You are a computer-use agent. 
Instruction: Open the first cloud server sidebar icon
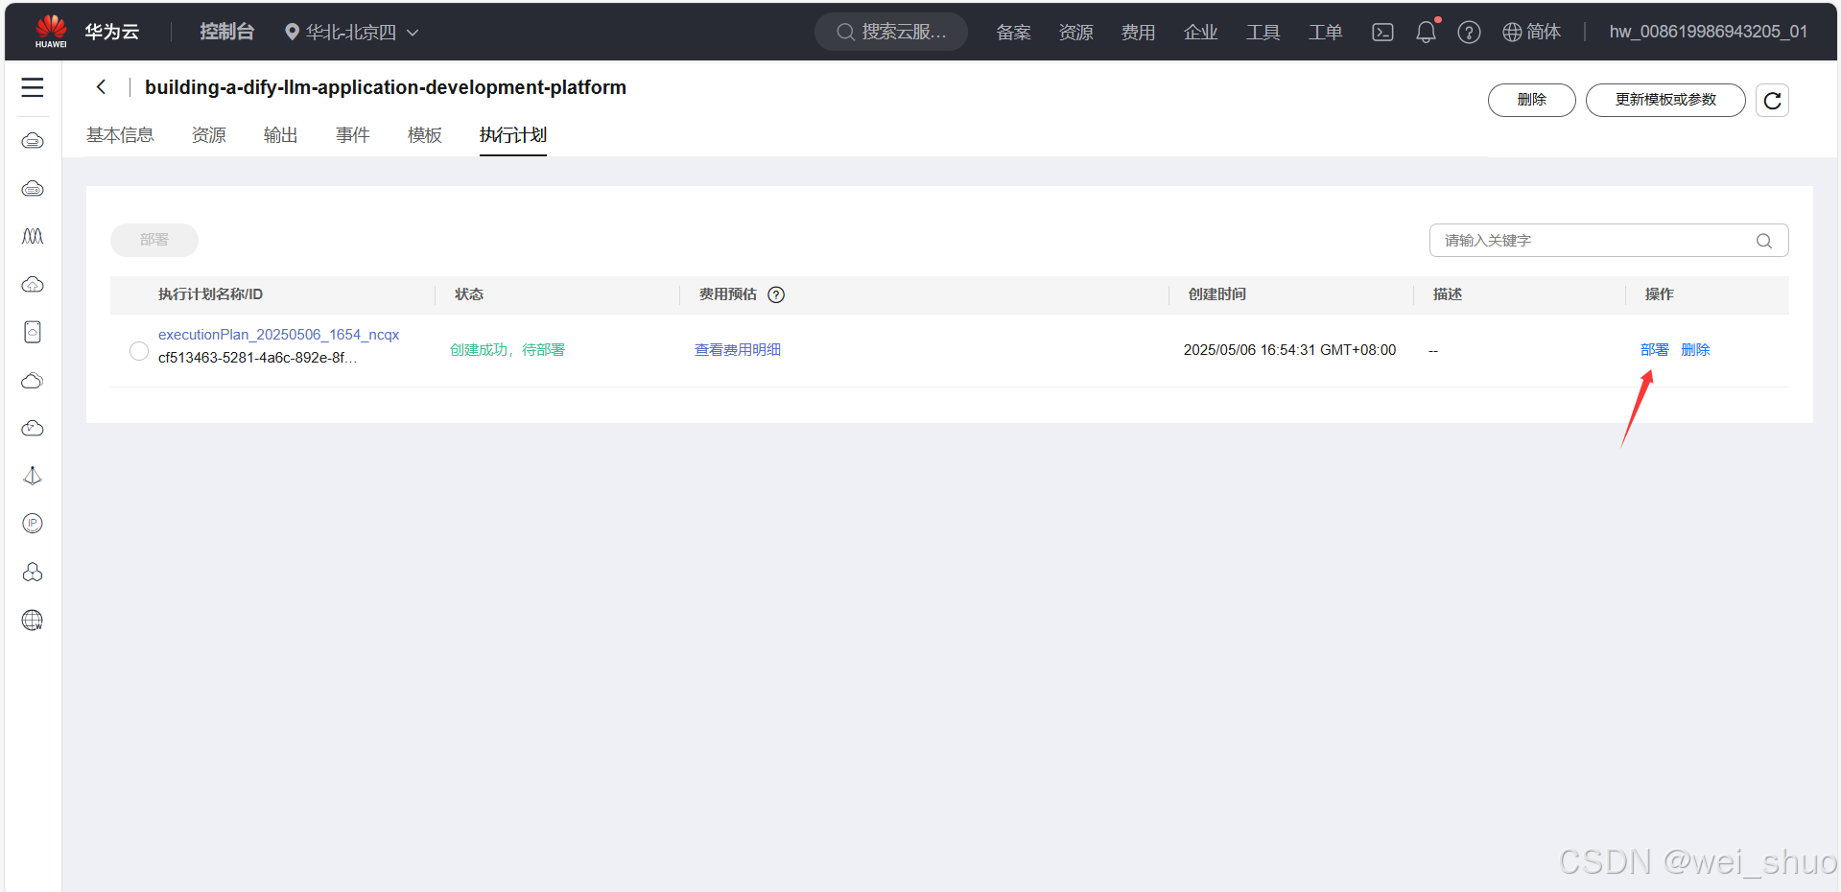(33, 141)
